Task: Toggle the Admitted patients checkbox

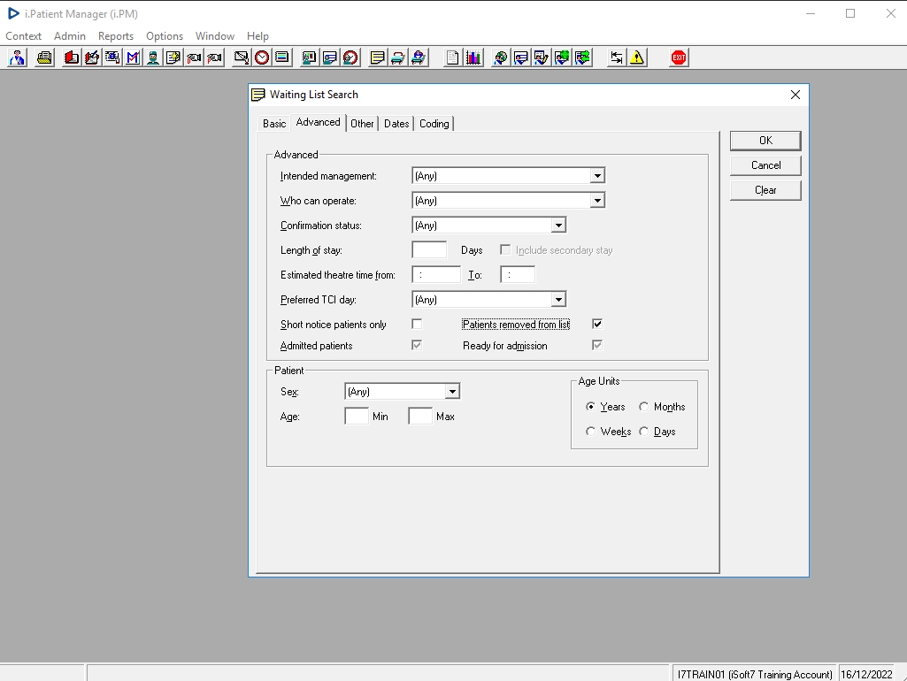Action: pyautogui.click(x=417, y=346)
